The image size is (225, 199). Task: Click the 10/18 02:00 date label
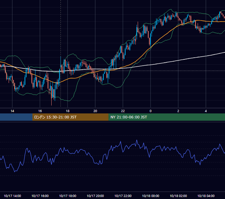[x=178, y=196]
